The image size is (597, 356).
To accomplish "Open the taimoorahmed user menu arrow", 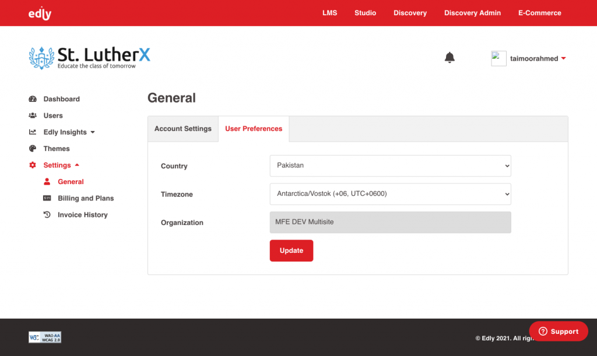I will 564,59.
